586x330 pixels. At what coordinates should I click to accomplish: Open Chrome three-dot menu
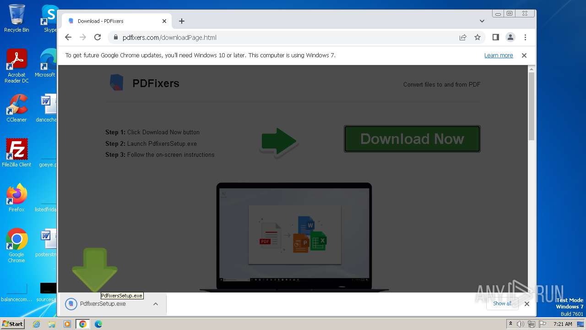coord(525,38)
